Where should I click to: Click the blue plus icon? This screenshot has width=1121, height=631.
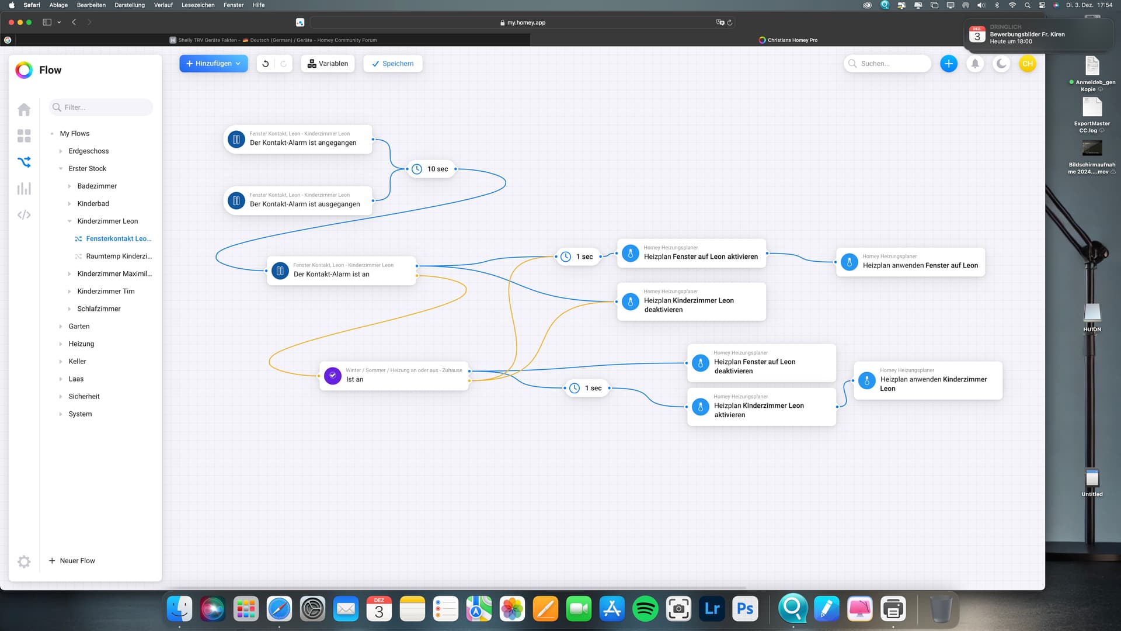coord(949,64)
